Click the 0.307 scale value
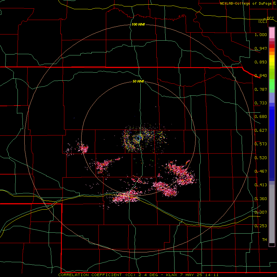This screenshot has width=277, height=277. click(x=261, y=212)
